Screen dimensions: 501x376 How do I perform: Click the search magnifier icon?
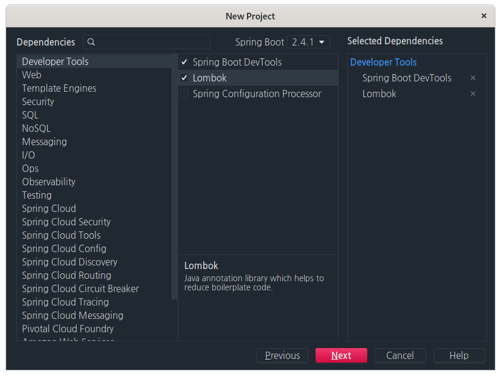pos(91,42)
